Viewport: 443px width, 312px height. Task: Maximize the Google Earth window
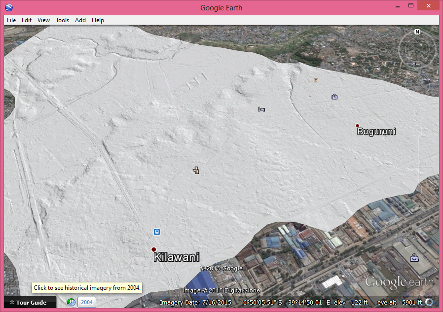[411, 5]
